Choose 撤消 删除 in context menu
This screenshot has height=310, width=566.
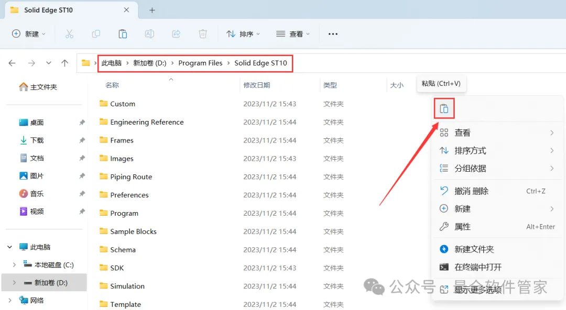(497, 191)
